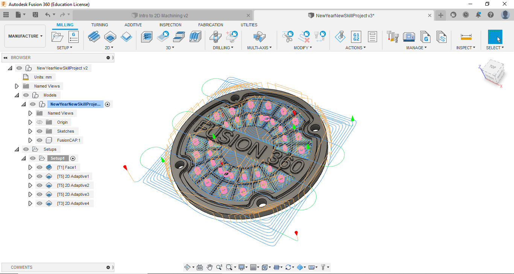Open the DRILLING dropdown menu

(x=223, y=48)
